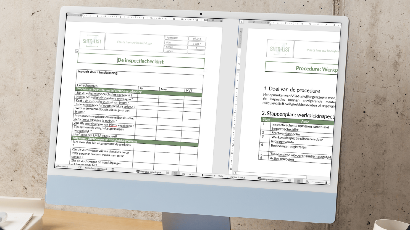Click the 'Startwerkinspectie' step cell
The image size is (410, 230).
pos(302,134)
